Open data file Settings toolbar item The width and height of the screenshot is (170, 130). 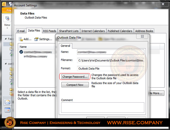coord(43,39)
